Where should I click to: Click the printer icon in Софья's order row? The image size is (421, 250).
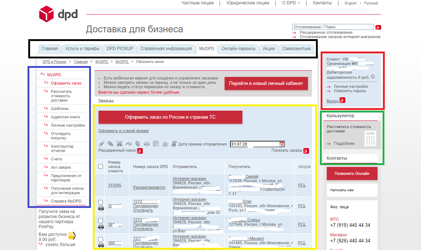pyautogui.click(x=101, y=227)
